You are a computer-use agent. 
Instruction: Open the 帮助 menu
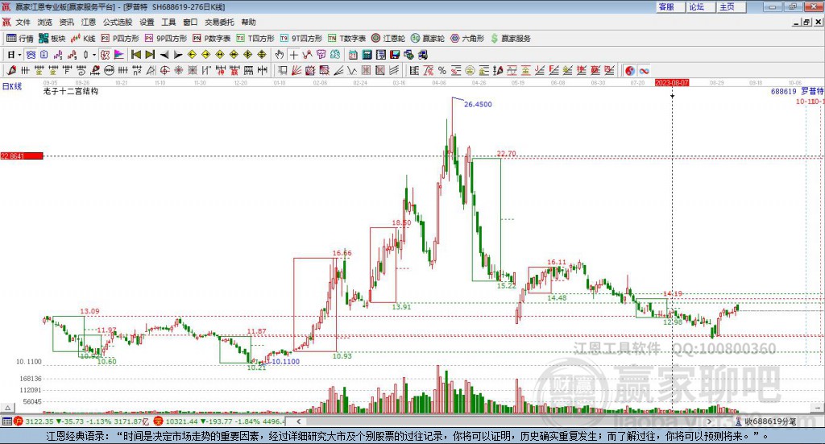[x=248, y=22]
